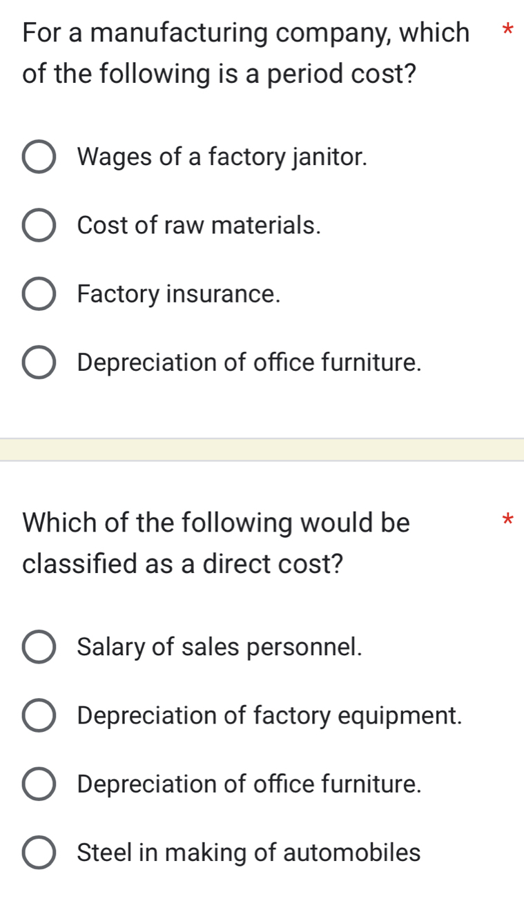Click the direct cost question's 'Depreciation of office furniture.' text
The image size is (524, 901).
click(x=249, y=784)
